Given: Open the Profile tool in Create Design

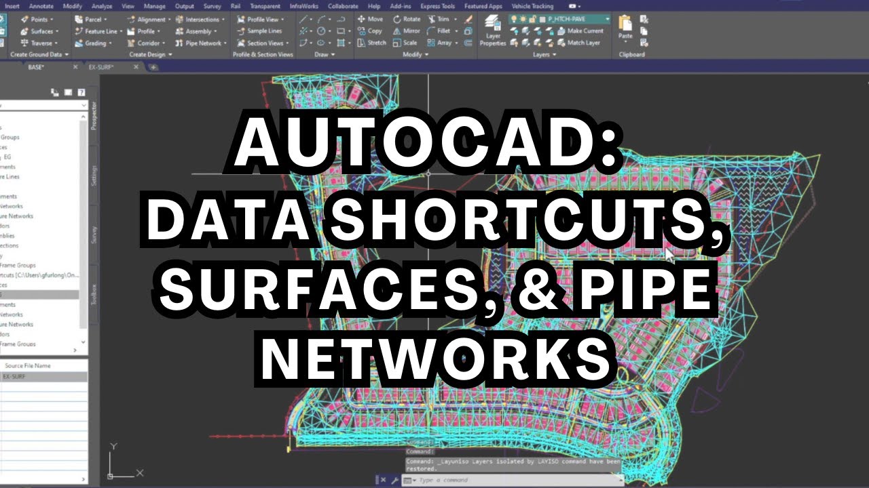Looking at the screenshot, I should coord(144,30).
